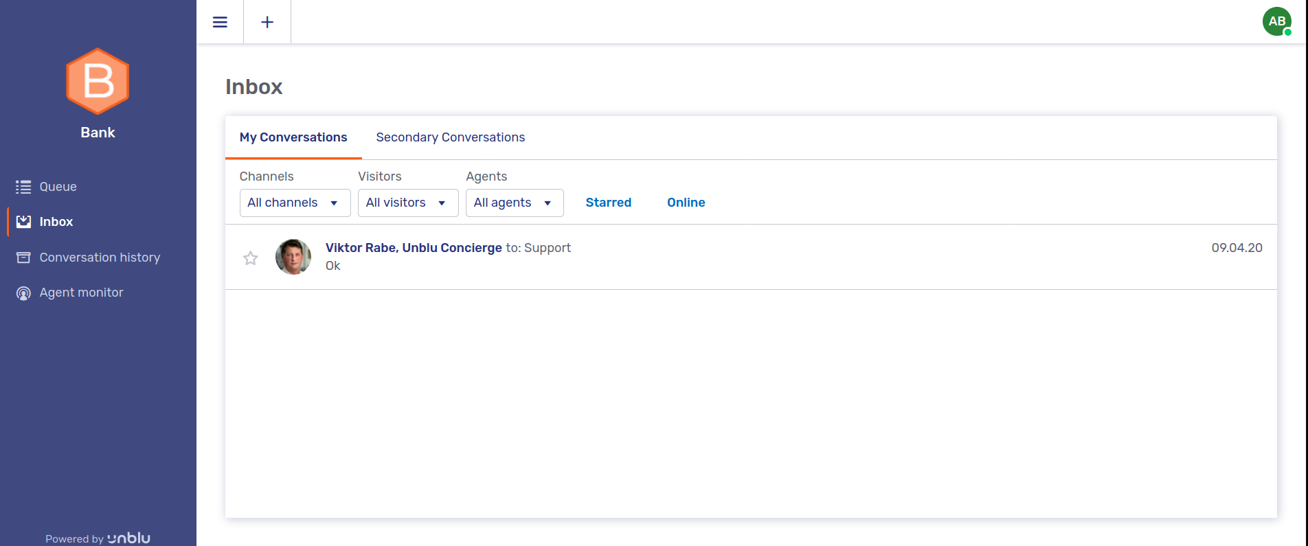
Task: Open the All visitors dropdown
Action: 408,203
